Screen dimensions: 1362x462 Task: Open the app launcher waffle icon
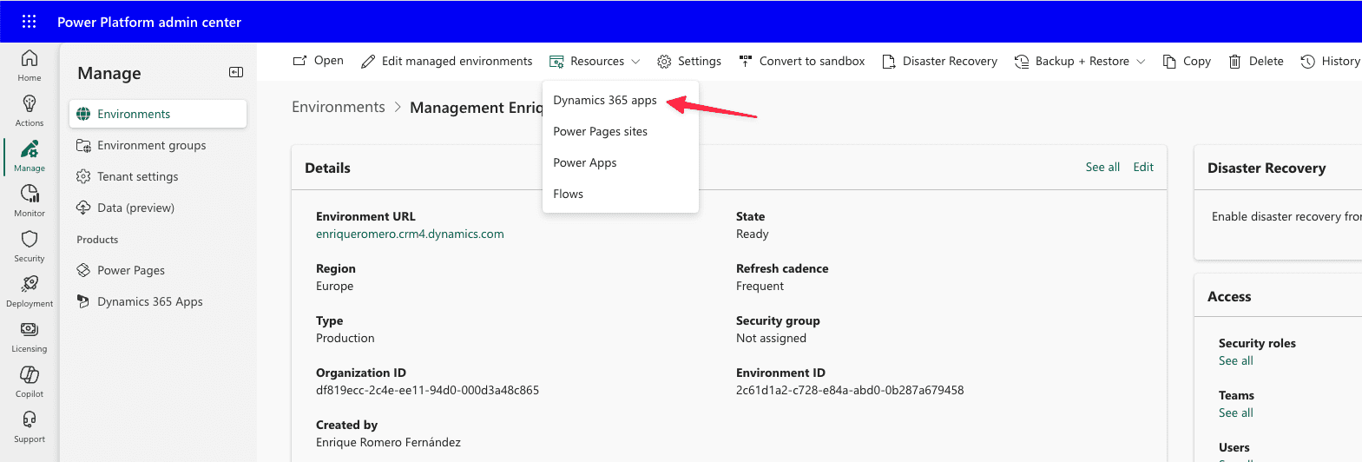(x=29, y=22)
